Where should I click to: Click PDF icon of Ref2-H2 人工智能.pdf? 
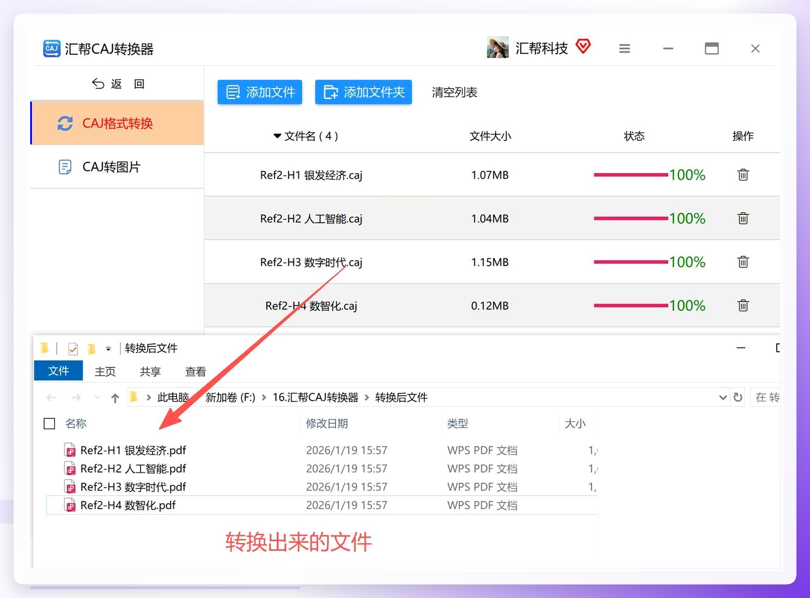click(70, 468)
